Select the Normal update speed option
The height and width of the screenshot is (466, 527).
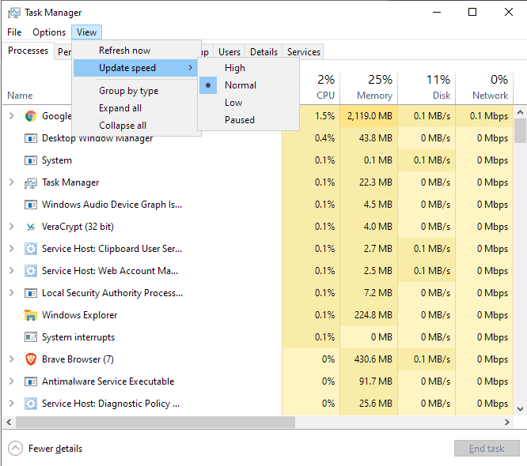tap(248, 85)
